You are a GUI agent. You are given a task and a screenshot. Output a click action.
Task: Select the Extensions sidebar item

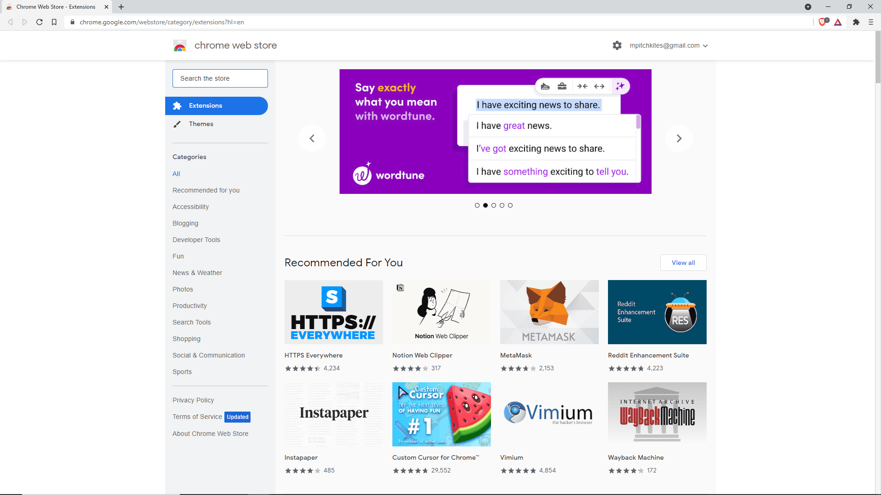[x=217, y=106]
